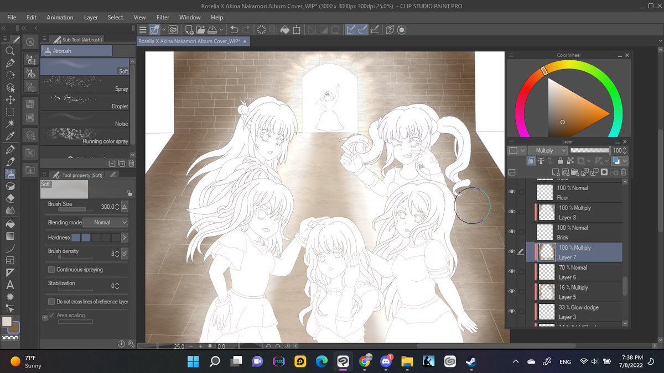
Task: Click the layer opacity slider
Action: tap(590, 150)
